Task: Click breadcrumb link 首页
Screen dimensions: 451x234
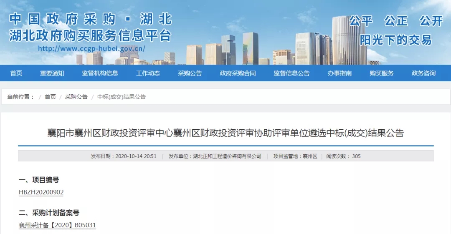Action: click(51, 97)
